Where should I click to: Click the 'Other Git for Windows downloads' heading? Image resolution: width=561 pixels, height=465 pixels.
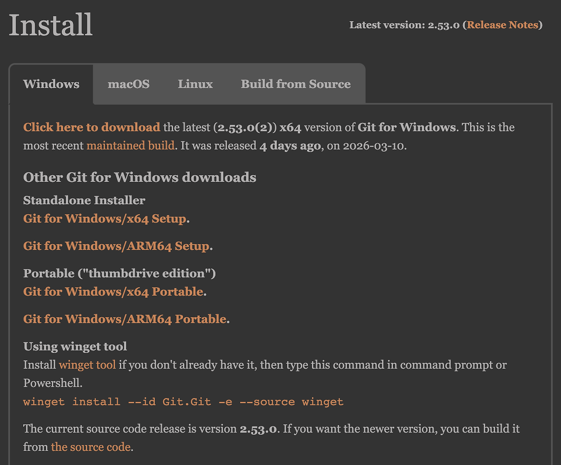(x=140, y=177)
